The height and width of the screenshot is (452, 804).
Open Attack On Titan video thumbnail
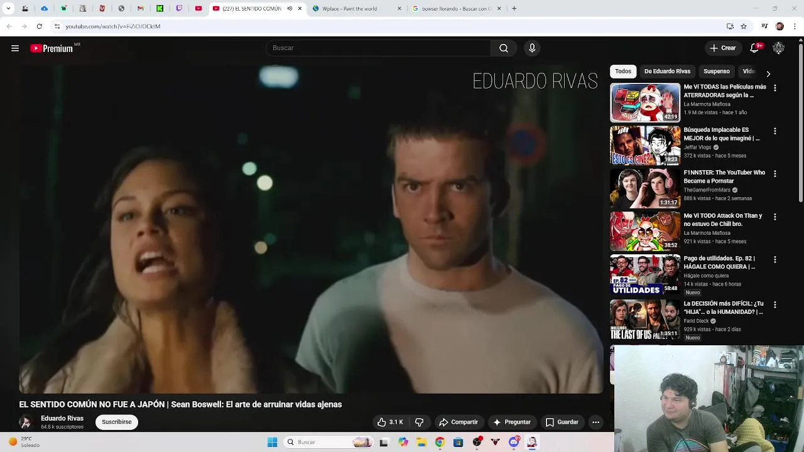click(645, 231)
